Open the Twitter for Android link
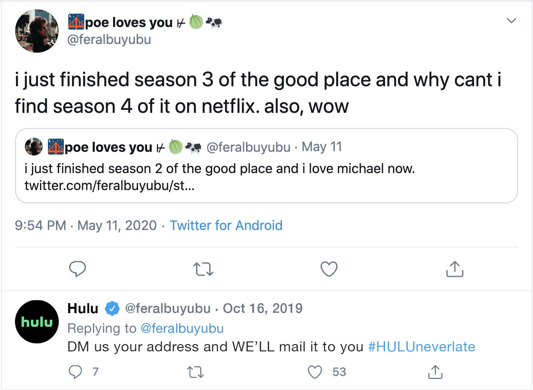533x390 pixels. coord(226,225)
